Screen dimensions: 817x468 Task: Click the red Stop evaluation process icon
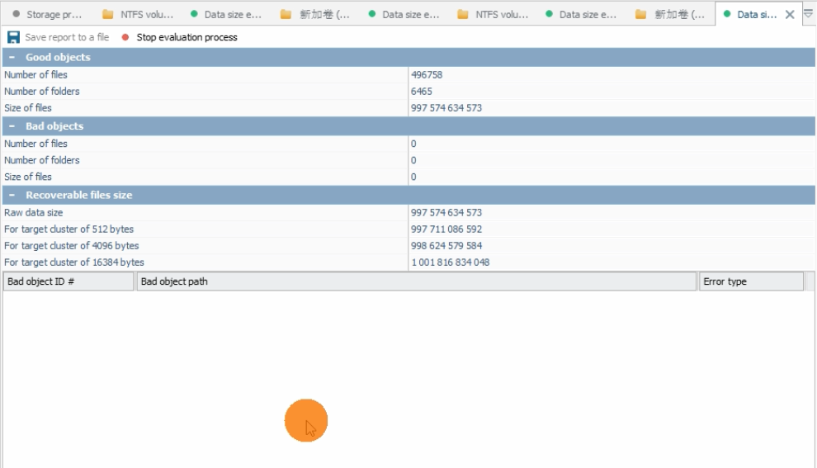125,37
